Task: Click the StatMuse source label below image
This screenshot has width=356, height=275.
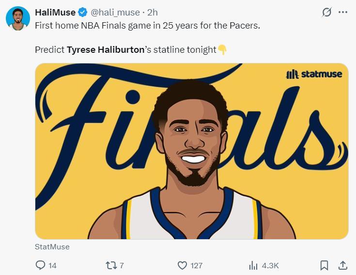Action: (52, 247)
